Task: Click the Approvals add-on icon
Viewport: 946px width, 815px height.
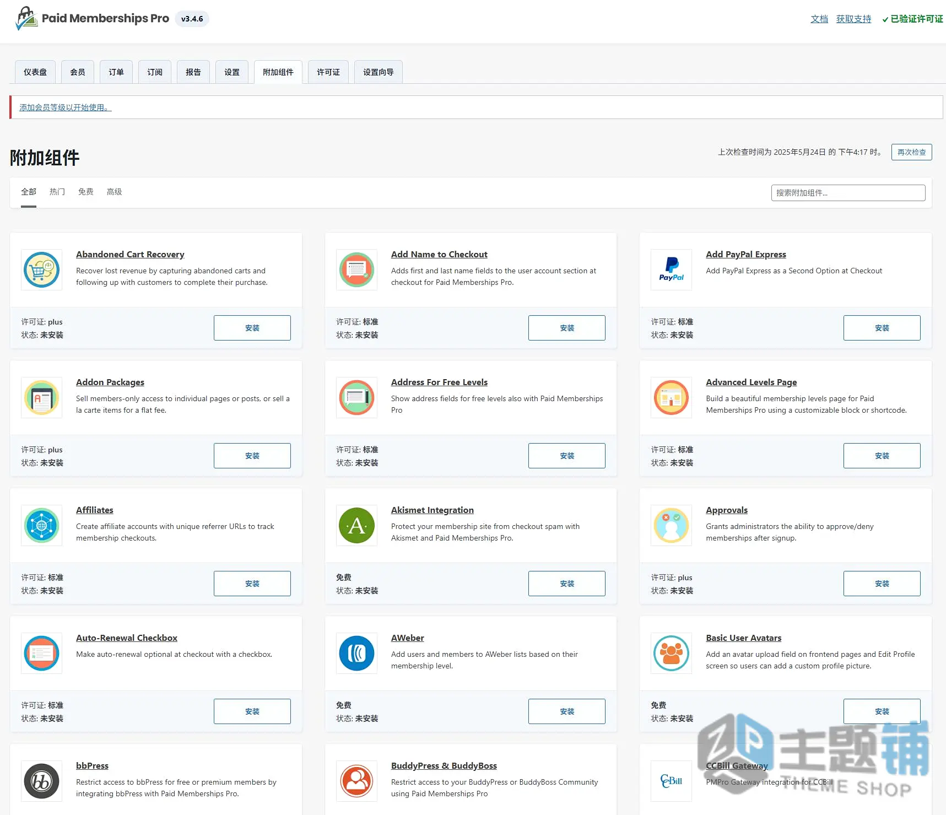Action: point(672,525)
